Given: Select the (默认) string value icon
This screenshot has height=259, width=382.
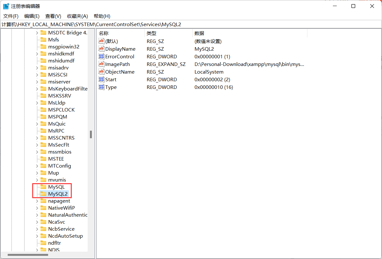Looking at the screenshot, I should click(101, 41).
